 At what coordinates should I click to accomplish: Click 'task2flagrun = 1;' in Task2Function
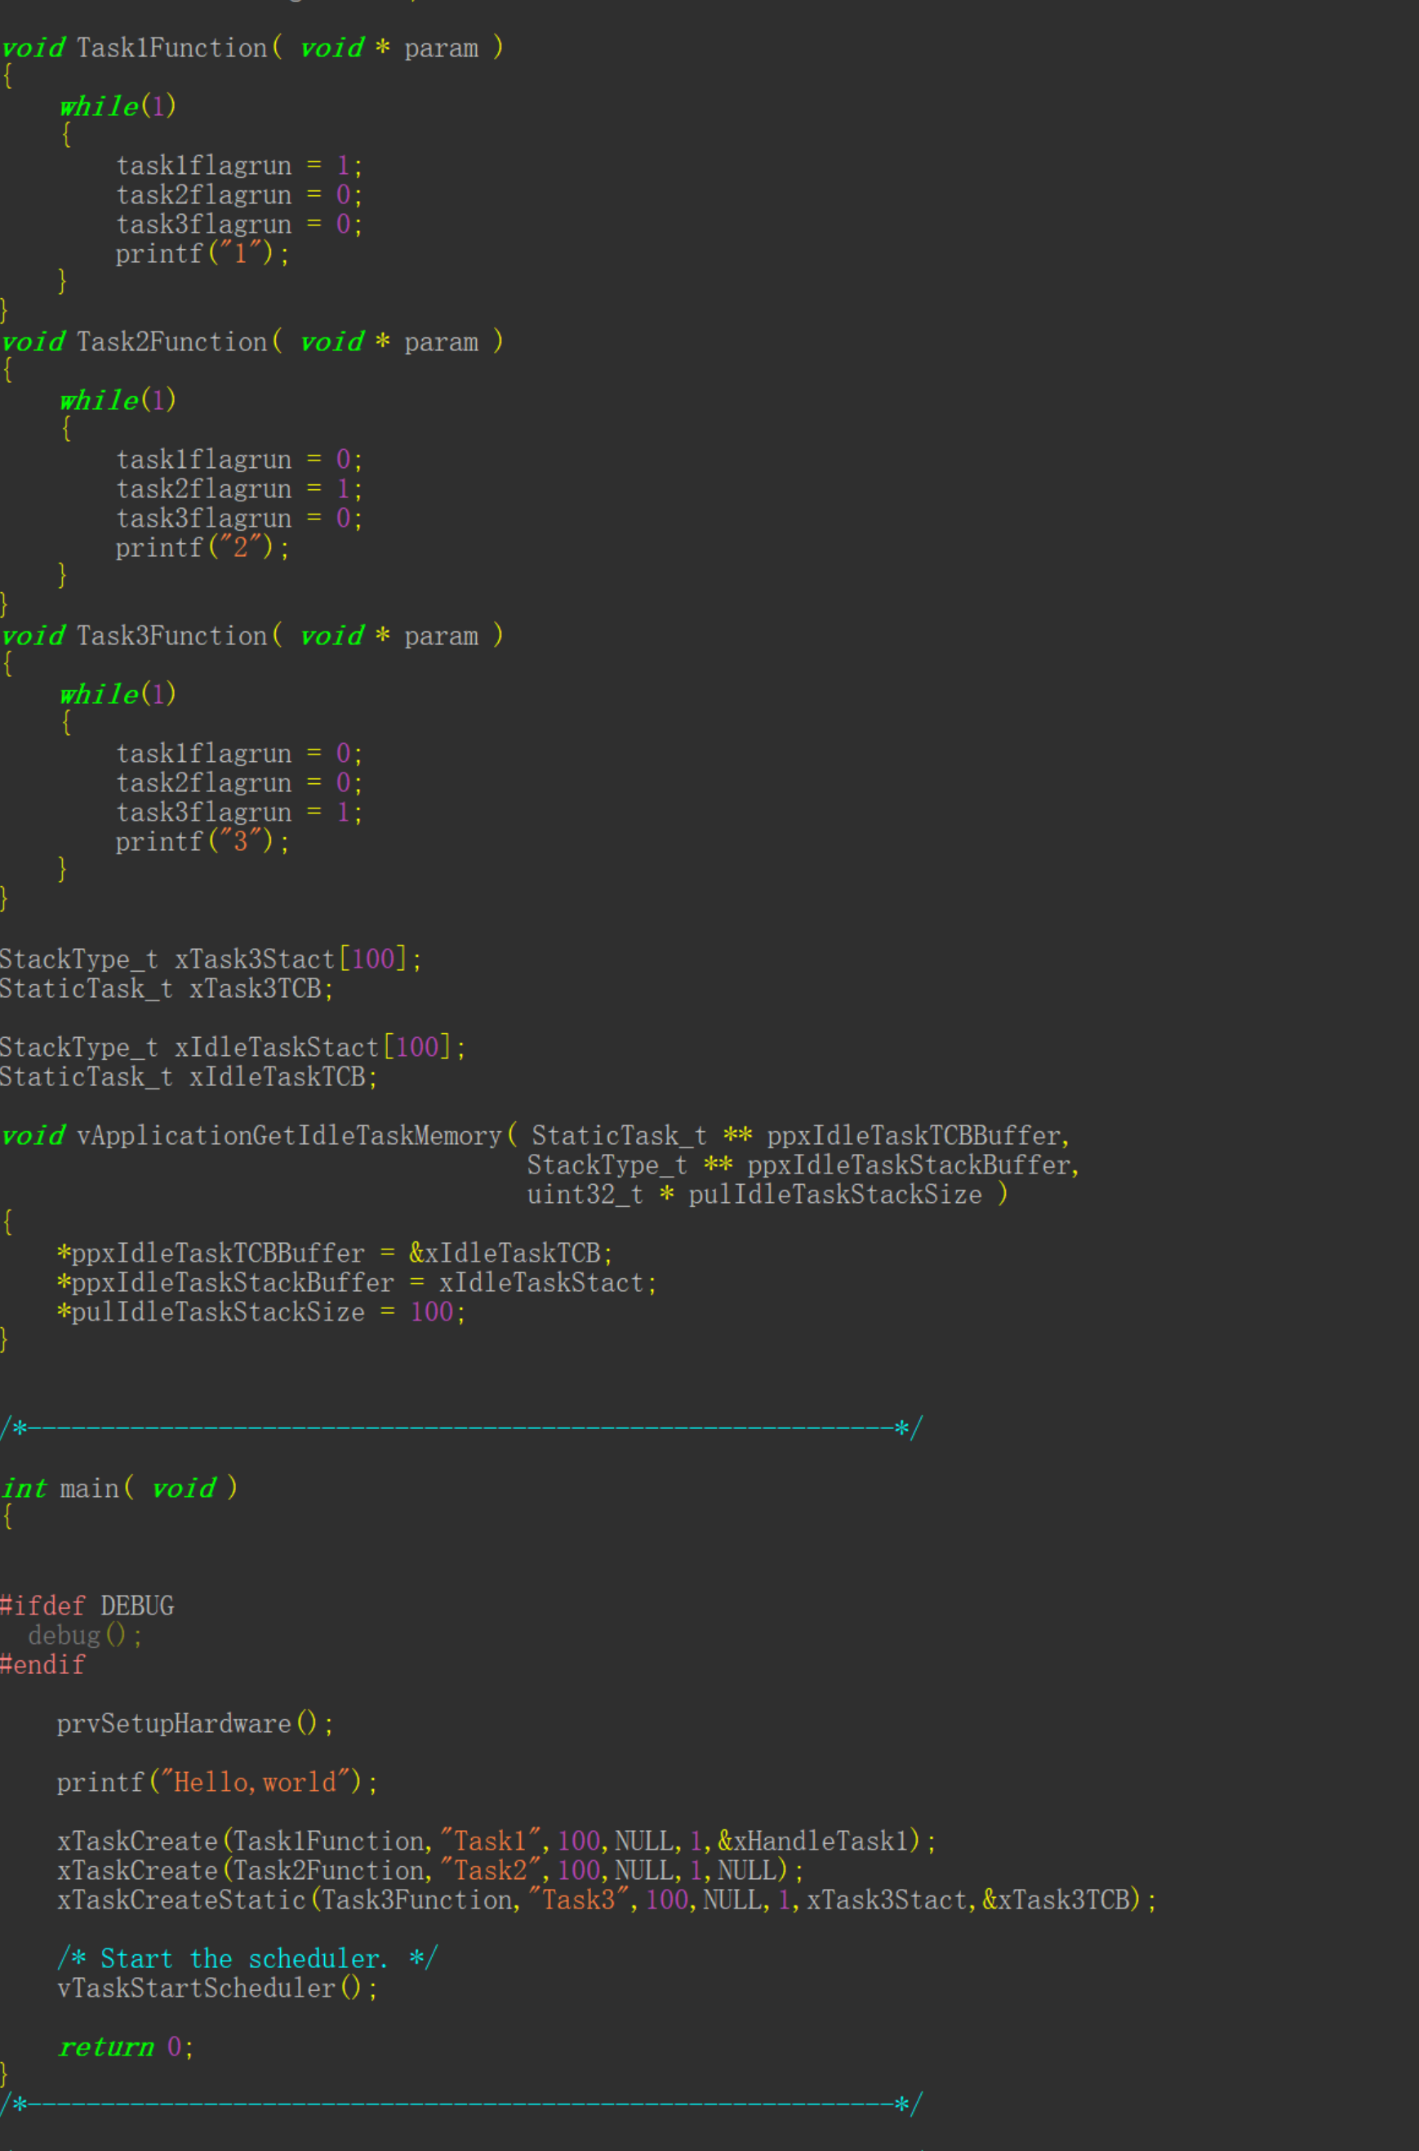point(239,488)
